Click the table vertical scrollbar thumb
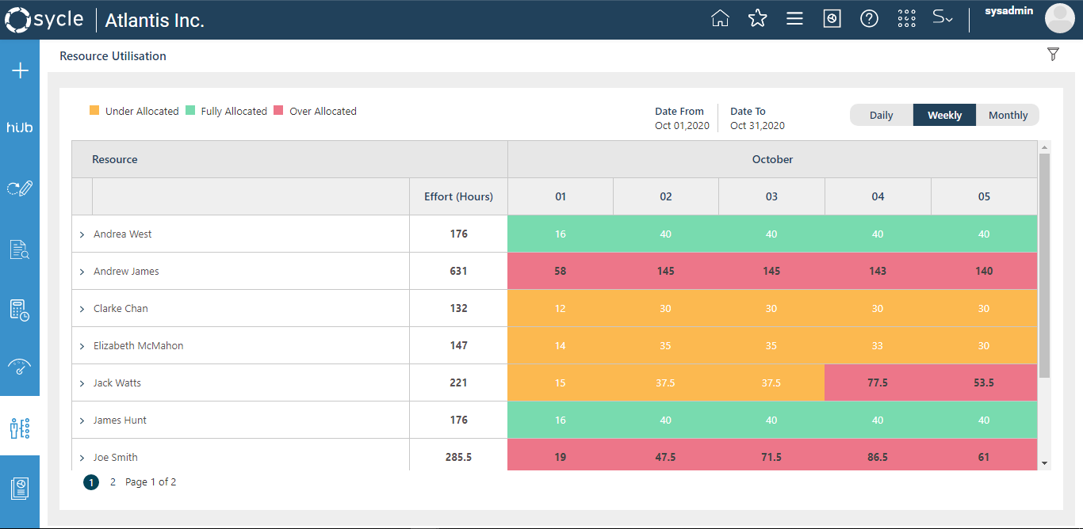Viewport: 1083px width, 529px height. (1044, 264)
